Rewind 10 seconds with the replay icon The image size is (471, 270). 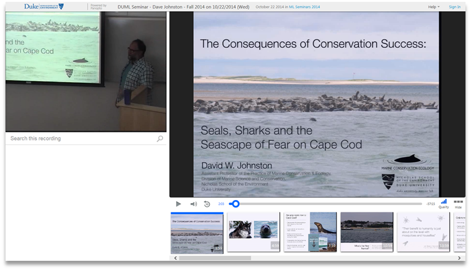pyautogui.click(x=207, y=204)
